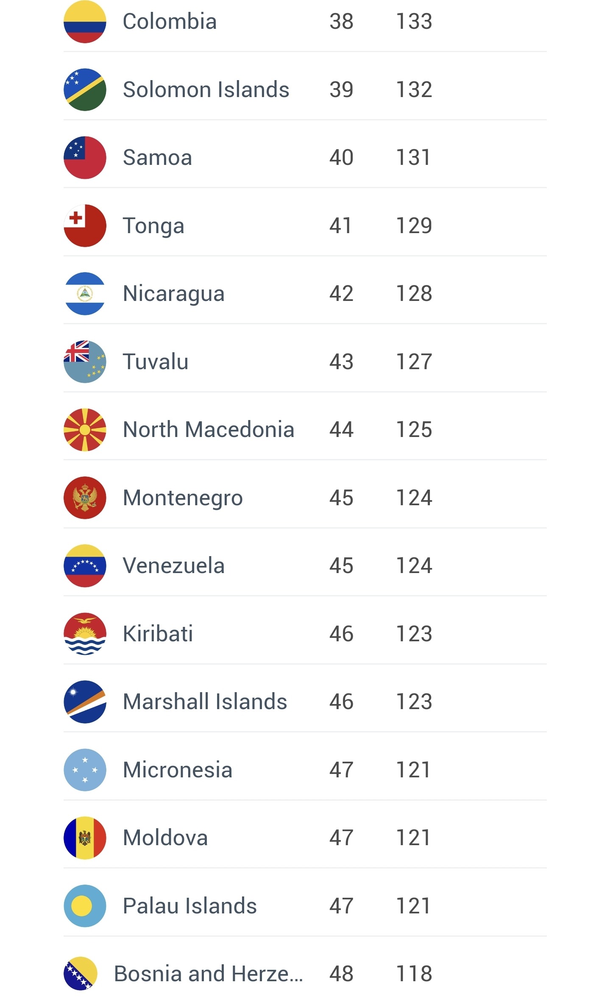This screenshot has width=610, height=1002.
Task: Open the Venezuela country name
Action: (x=173, y=566)
